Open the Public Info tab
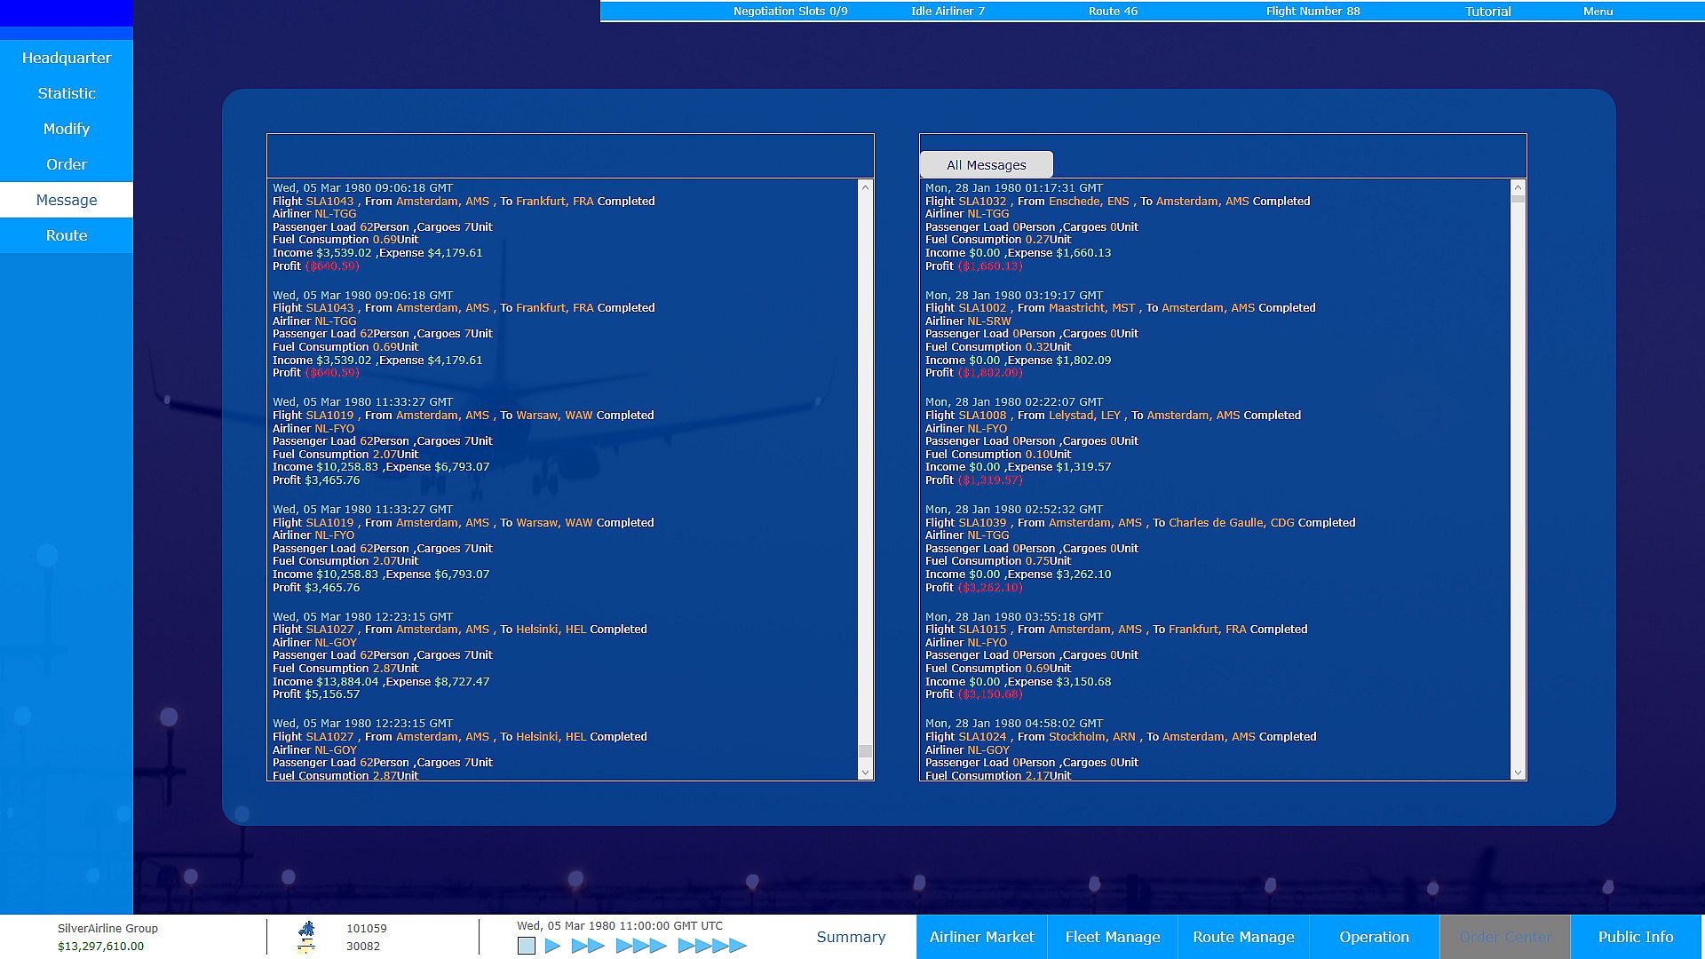Viewport: 1705px width, 959px height. [x=1635, y=937]
